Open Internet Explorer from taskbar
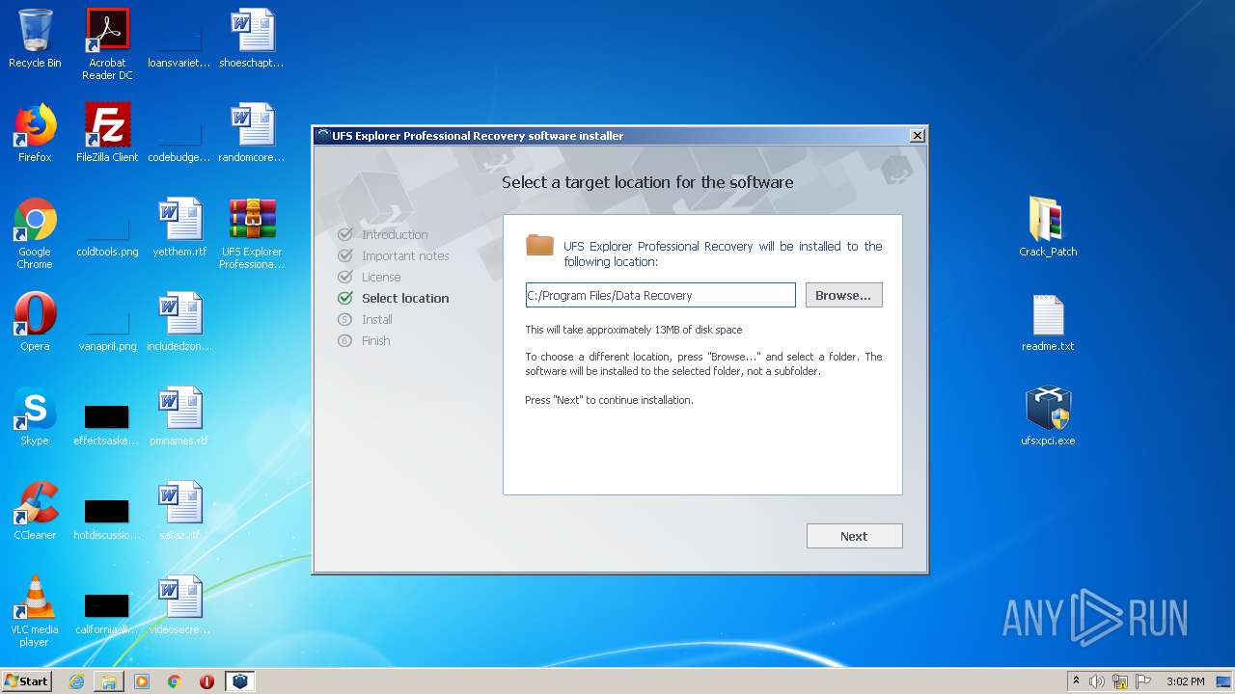 [x=76, y=681]
